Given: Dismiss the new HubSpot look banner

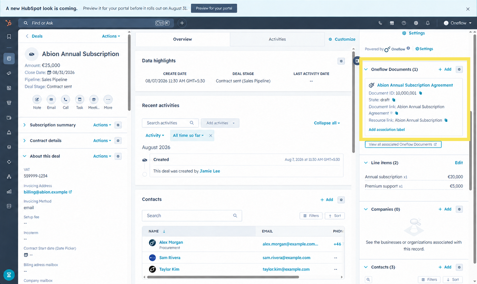Looking at the screenshot, I should pyautogui.click(x=468, y=9).
